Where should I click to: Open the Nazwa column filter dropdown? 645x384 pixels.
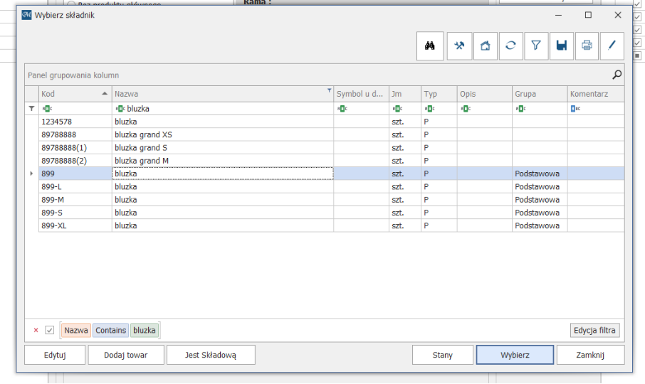329,91
